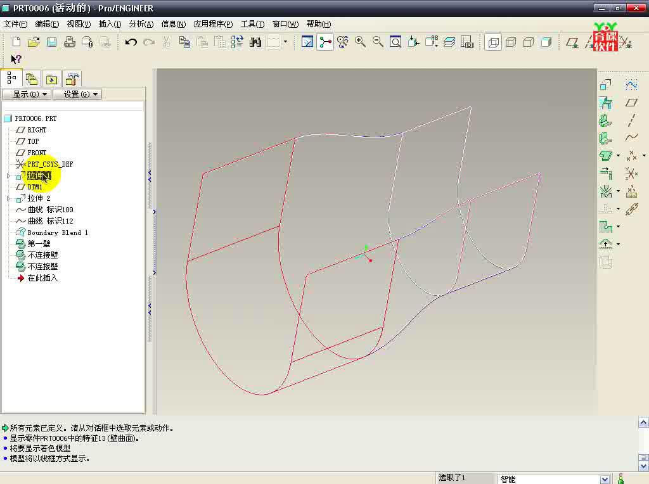Open the layers tool
The image size is (649, 484).
click(449, 42)
